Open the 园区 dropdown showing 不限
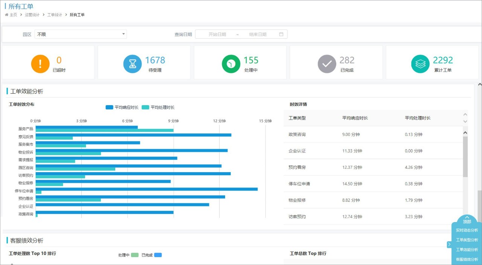Screen dimensions: 482x265 point(81,34)
